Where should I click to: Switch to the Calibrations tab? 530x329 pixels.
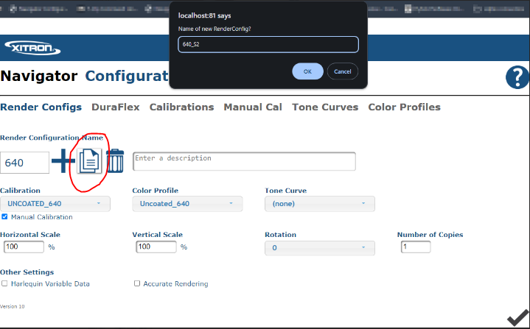[x=181, y=107]
